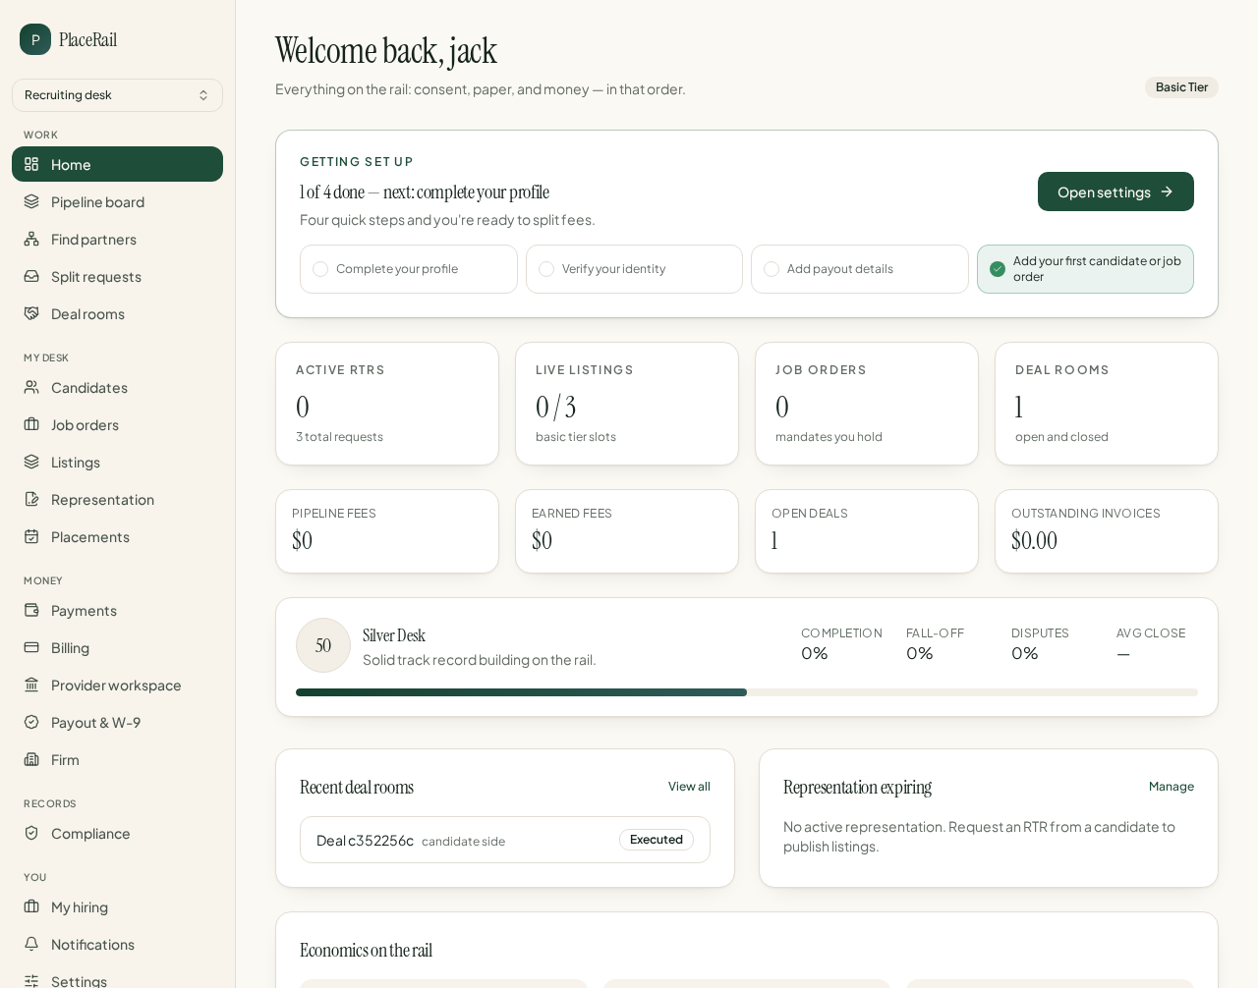Open Provider workspace label in sidebar
The image size is (1258, 988).
click(x=116, y=685)
